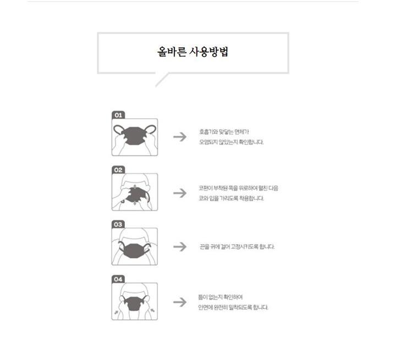Click step 02 nose clip description text
This screenshot has width=417, height=349.
pyautogui.click(x=238, y=193)
